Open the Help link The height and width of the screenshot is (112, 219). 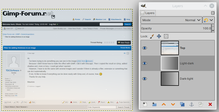(127, 19)
